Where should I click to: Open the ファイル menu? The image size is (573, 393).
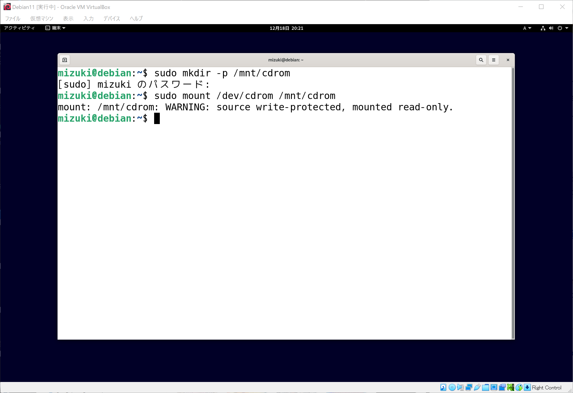coord(13,18)
